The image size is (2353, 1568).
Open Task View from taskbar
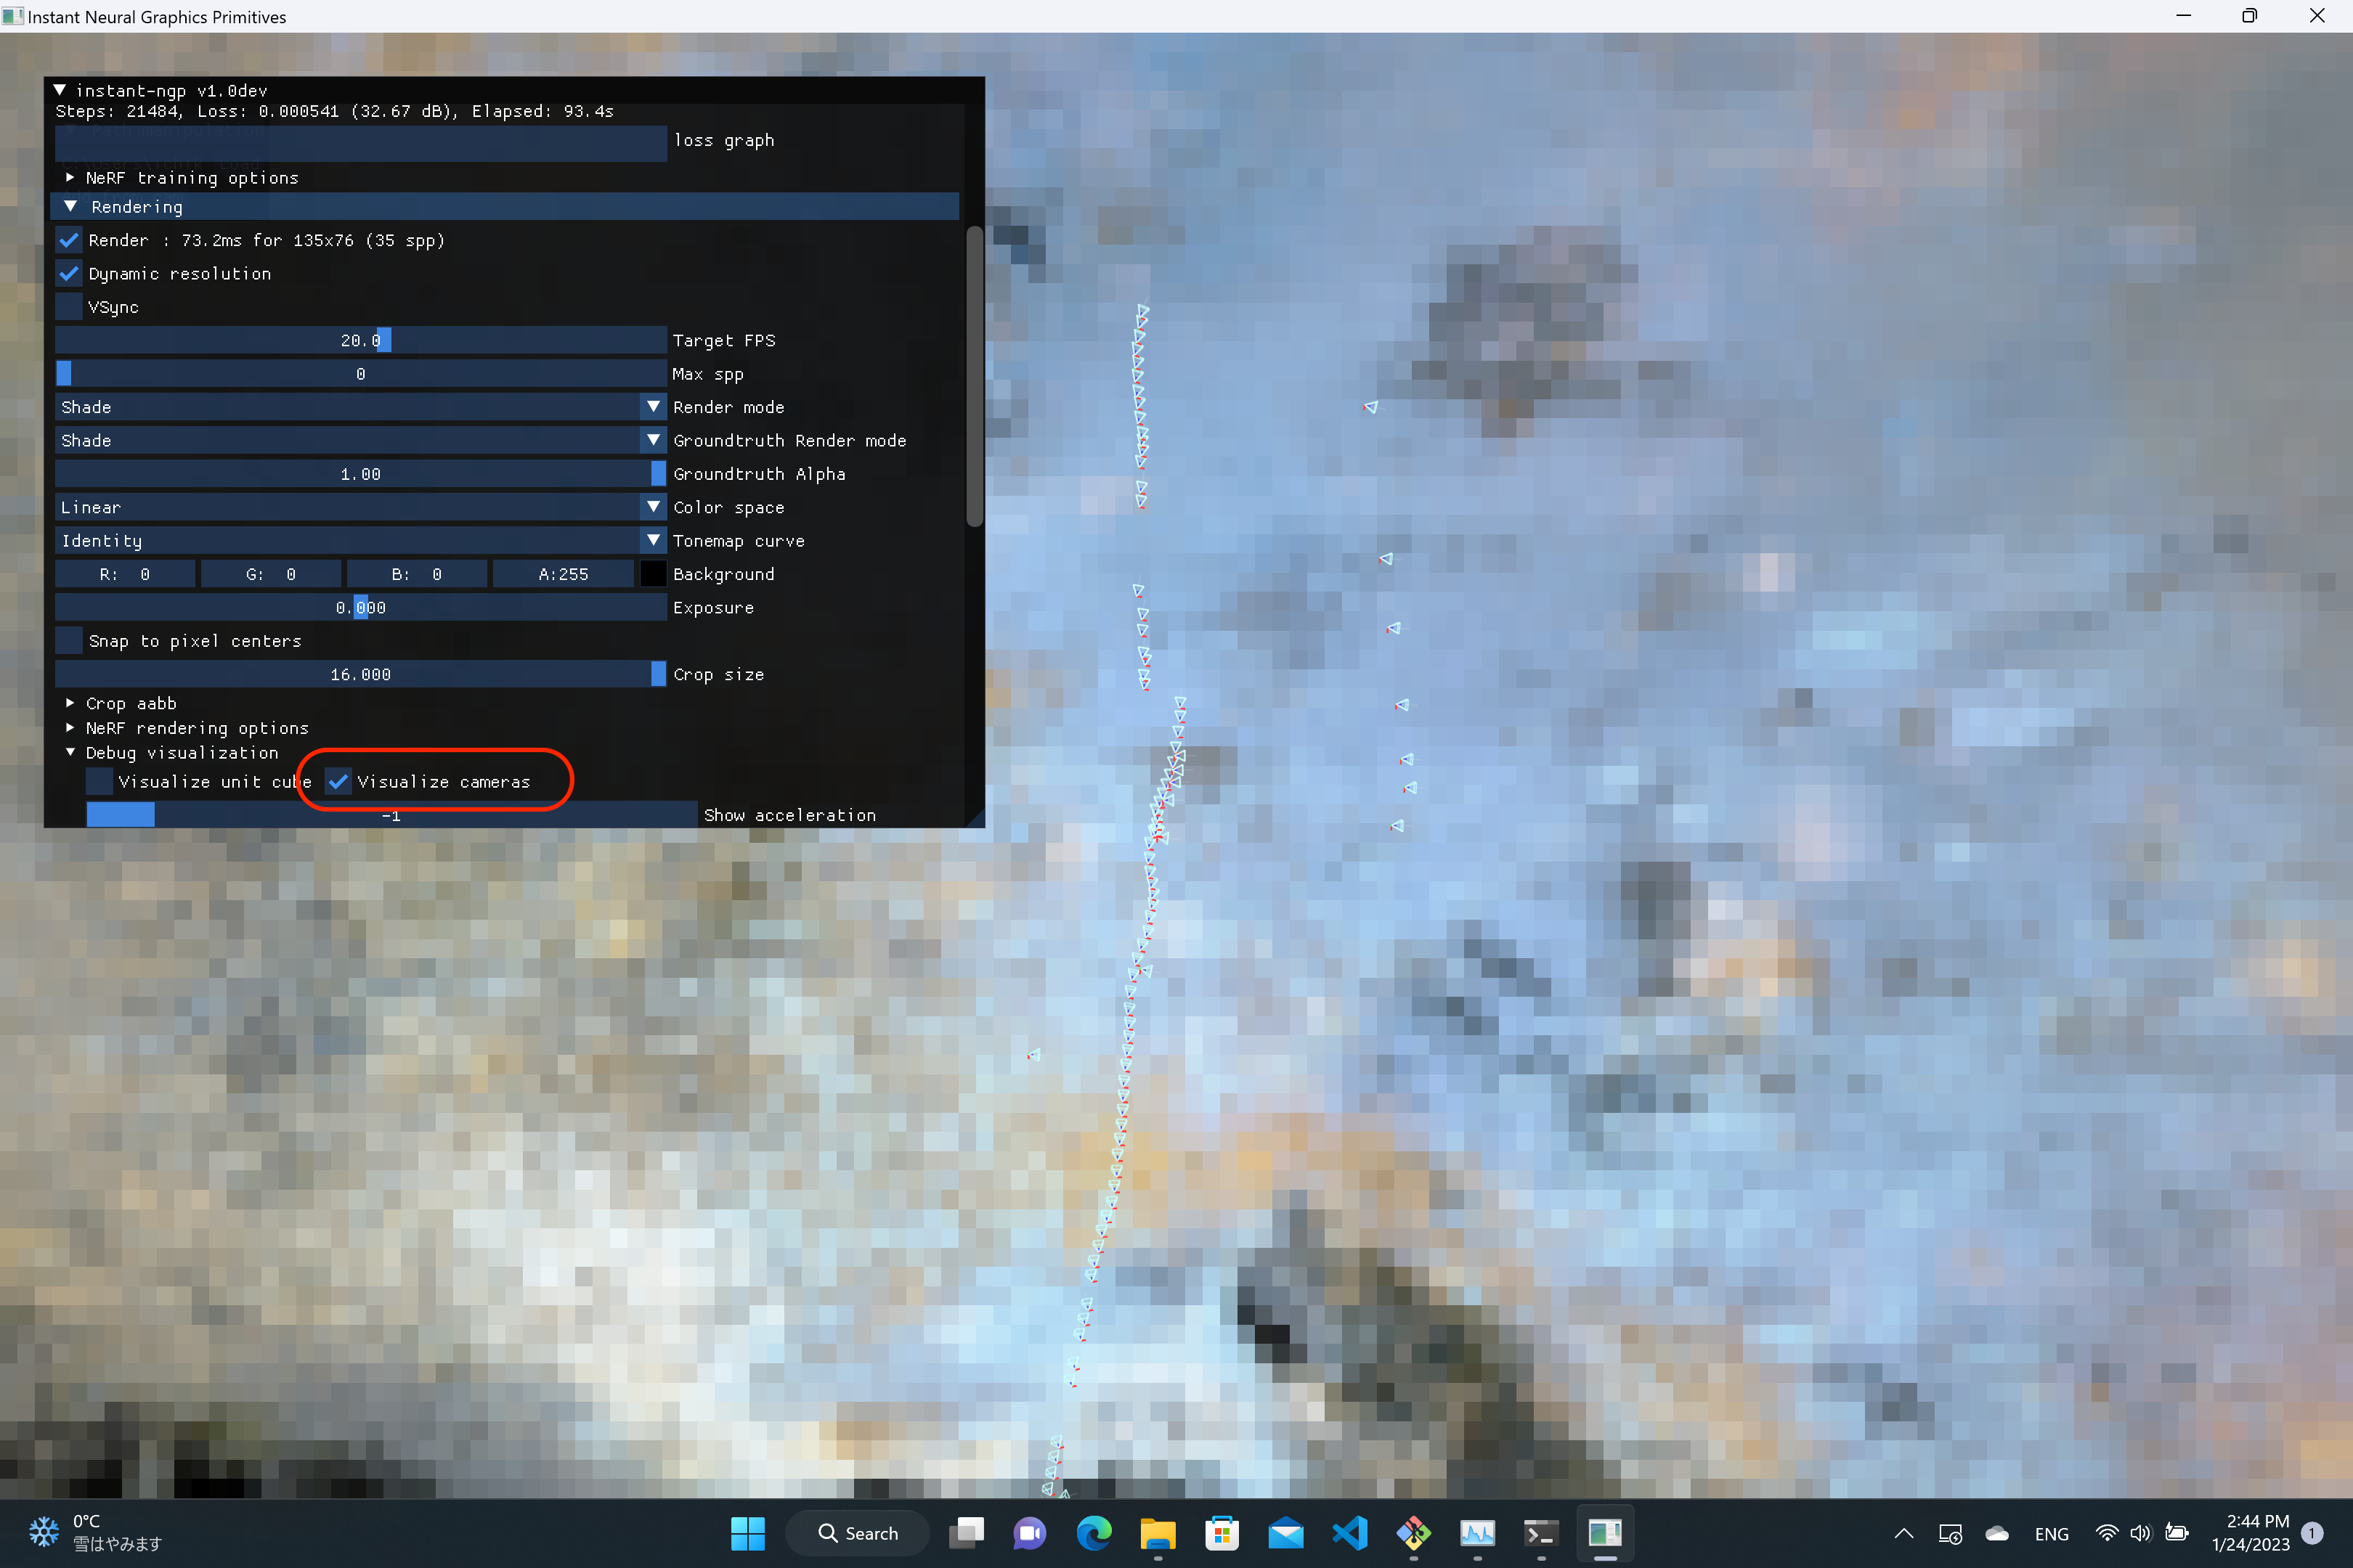[x=967, y=1533]
